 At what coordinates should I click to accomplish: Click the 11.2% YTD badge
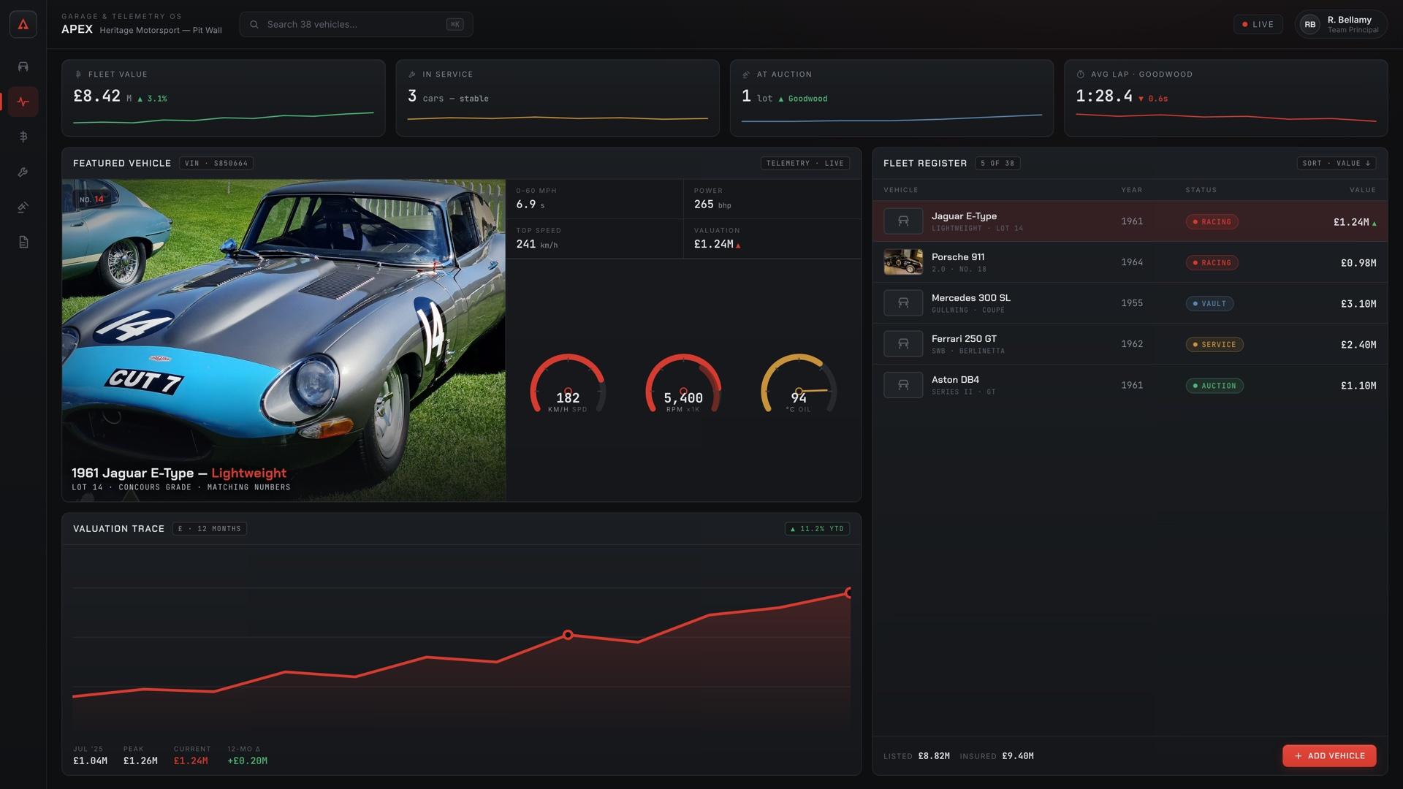tap(817, 528)
